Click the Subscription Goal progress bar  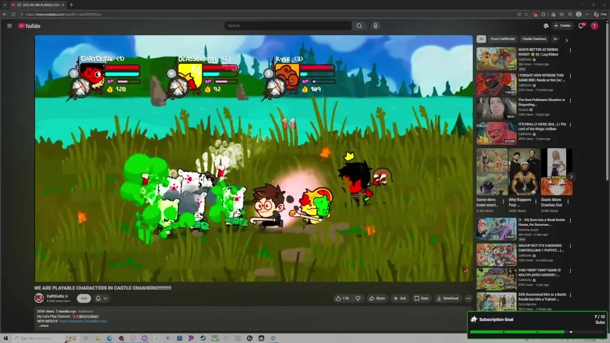(538, 332)
